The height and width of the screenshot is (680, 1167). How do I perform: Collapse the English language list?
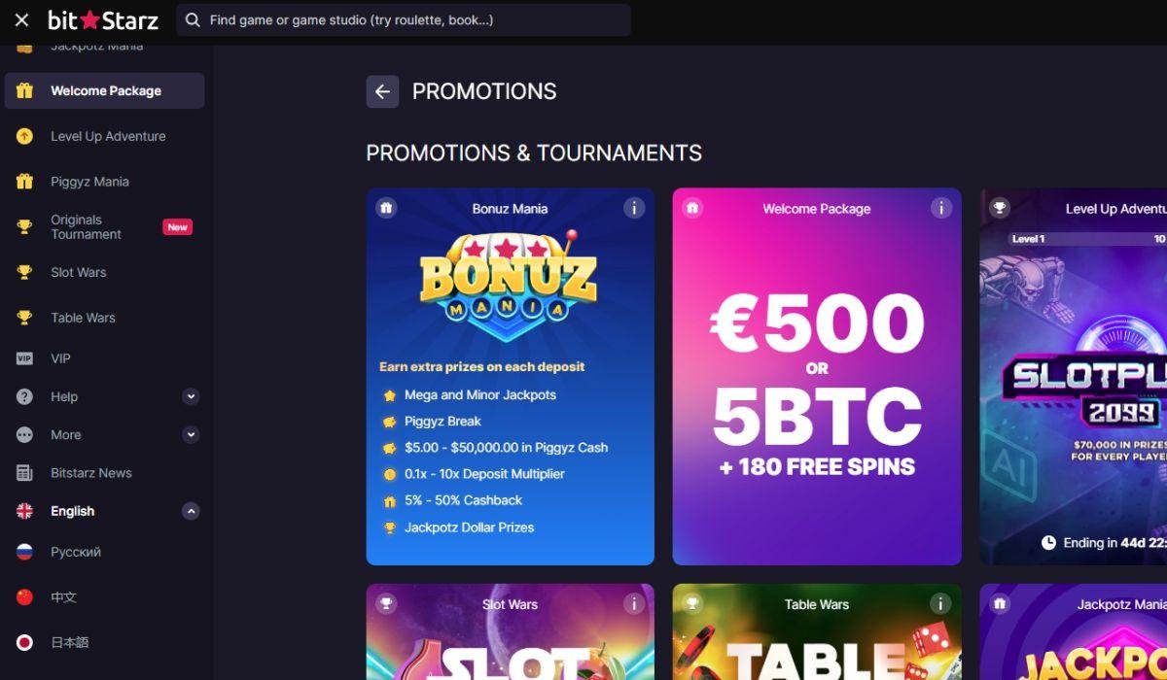coord(191,511)
